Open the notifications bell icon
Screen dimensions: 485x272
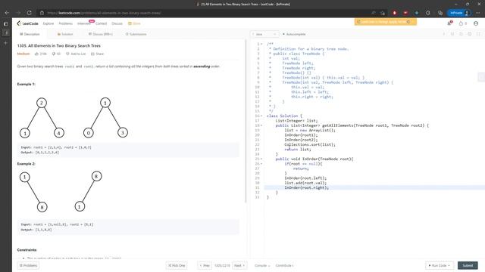click(x=449, y=23)
